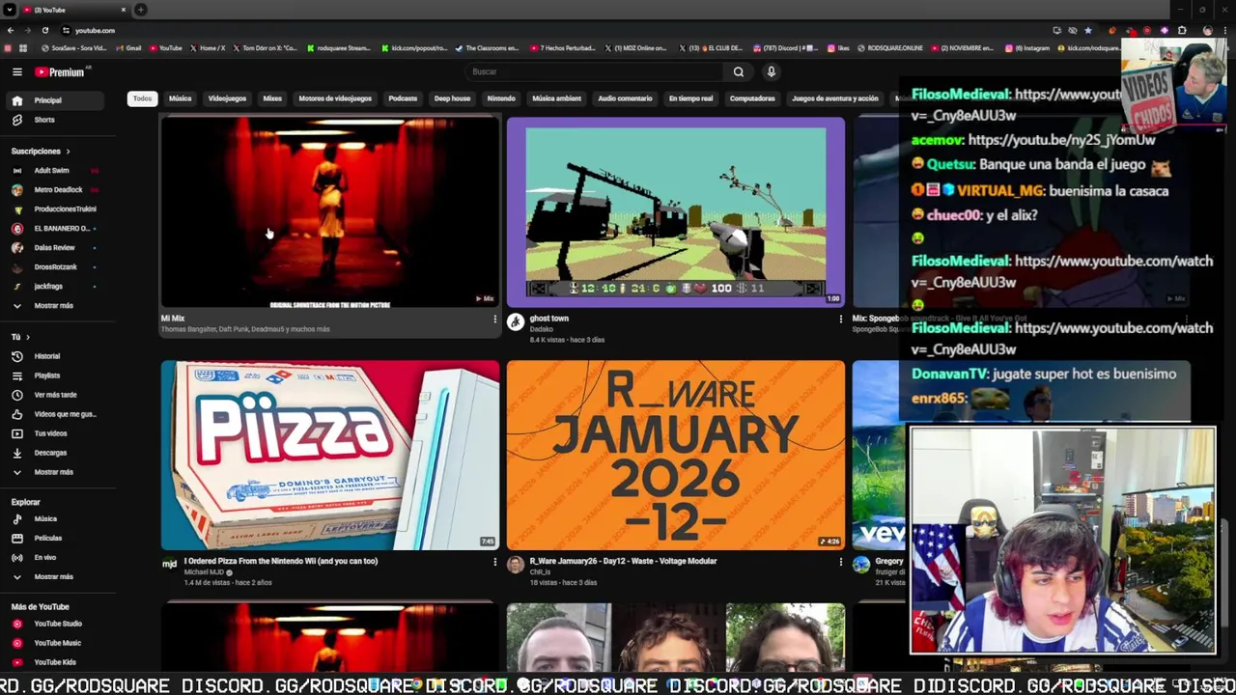Open the Gmail bookmark

point(128,48)
